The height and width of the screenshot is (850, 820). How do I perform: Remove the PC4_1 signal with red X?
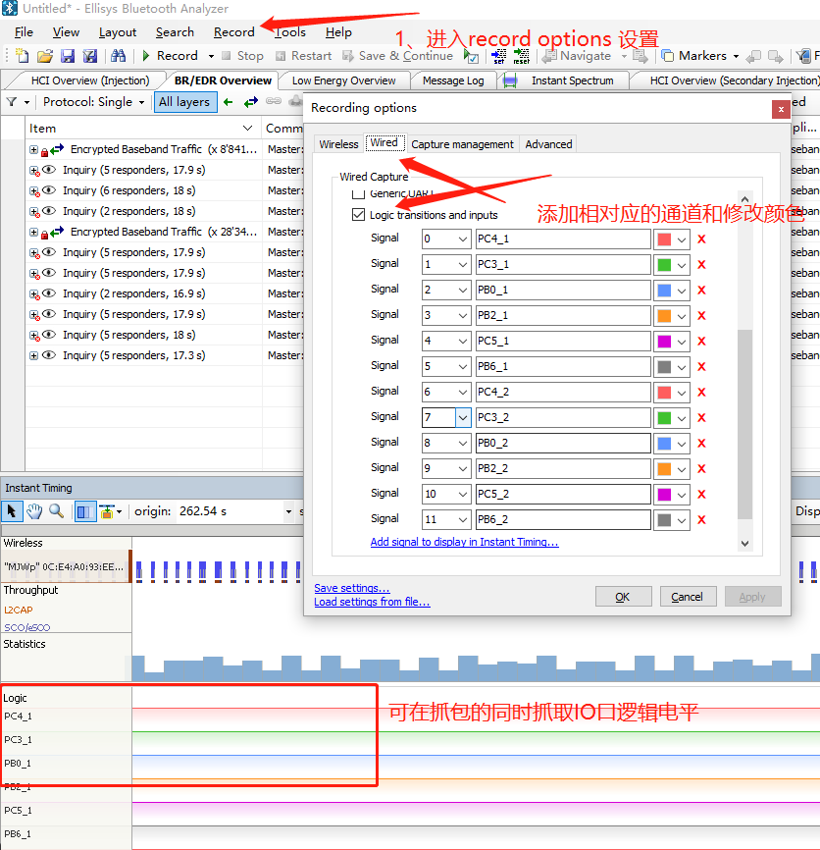[701, 239]
